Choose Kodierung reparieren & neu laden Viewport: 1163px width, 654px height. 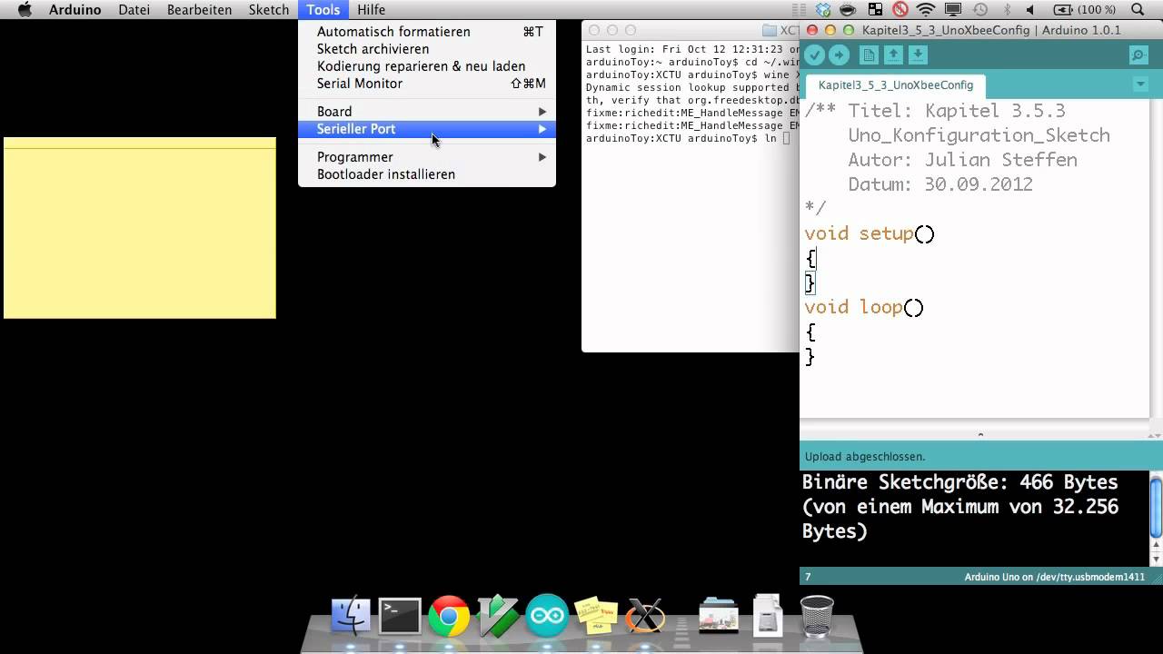[x=427, y=65]
